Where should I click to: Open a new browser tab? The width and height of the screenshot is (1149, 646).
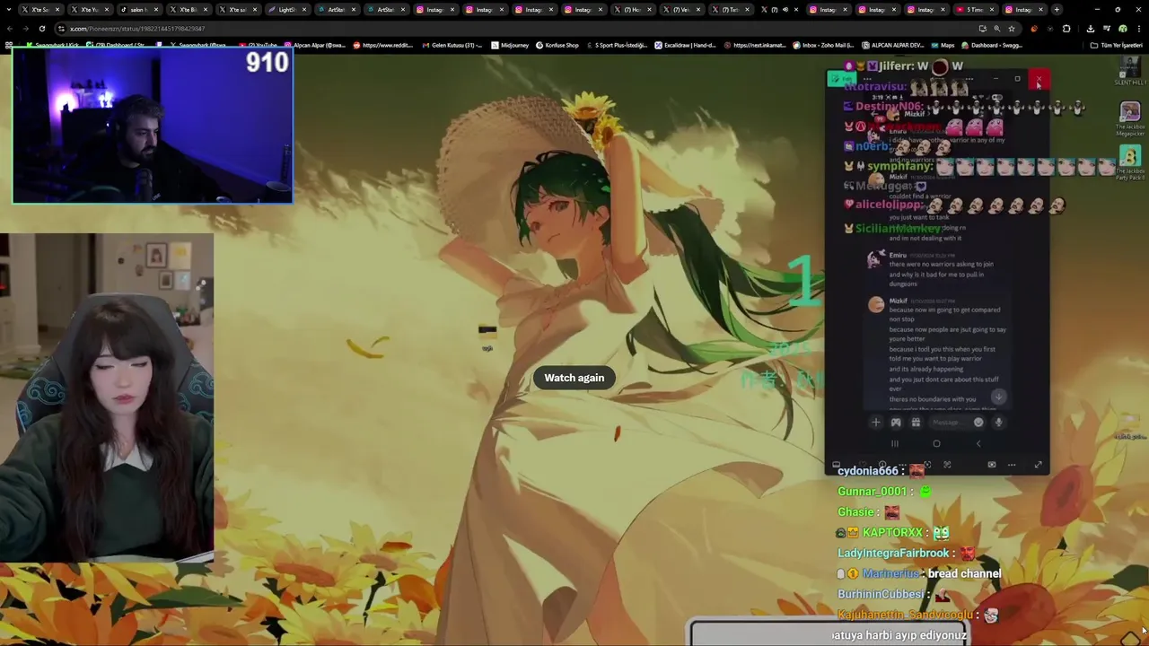pos(1057,10)
